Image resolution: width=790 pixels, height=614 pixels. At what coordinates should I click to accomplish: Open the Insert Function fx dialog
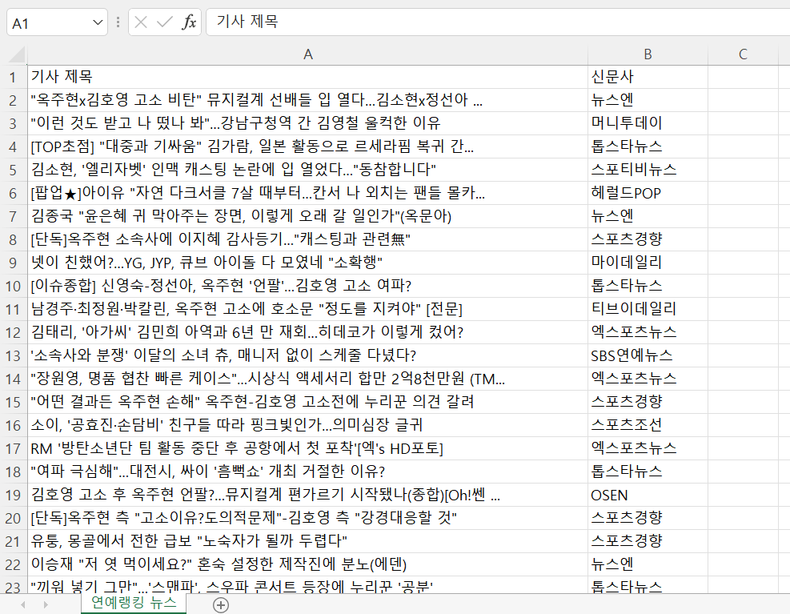coord(189,22)
